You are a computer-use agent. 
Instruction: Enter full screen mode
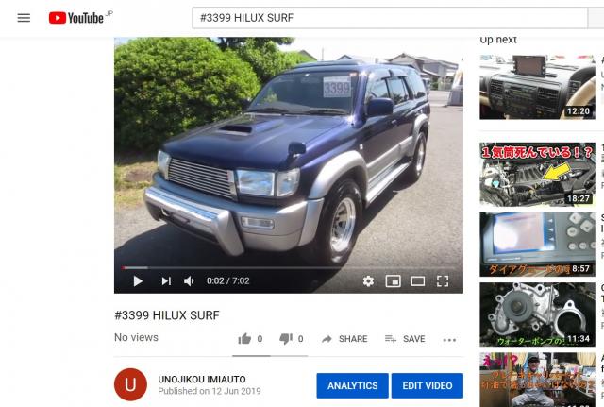(443, 281)
